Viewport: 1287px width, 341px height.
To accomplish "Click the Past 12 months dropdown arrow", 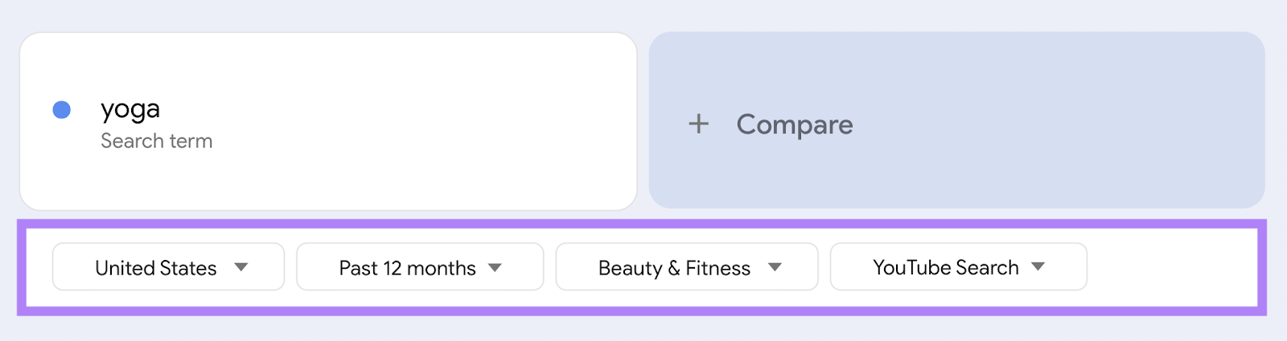I will [x=495, y=267].
